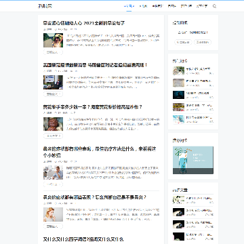
Task: Open hot-articles thumbnail with yellow and black banner
Action: [x=179, y=107]
